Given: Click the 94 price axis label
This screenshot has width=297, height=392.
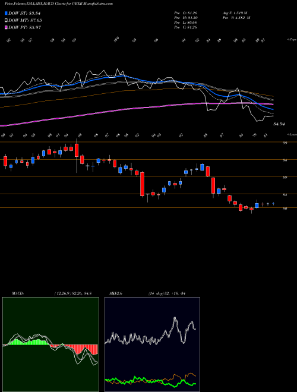Looking at the screenshot, I should tap(285, 160).
